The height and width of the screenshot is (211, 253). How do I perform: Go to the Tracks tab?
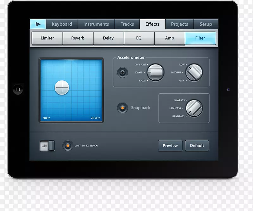(x=127, y=24)
